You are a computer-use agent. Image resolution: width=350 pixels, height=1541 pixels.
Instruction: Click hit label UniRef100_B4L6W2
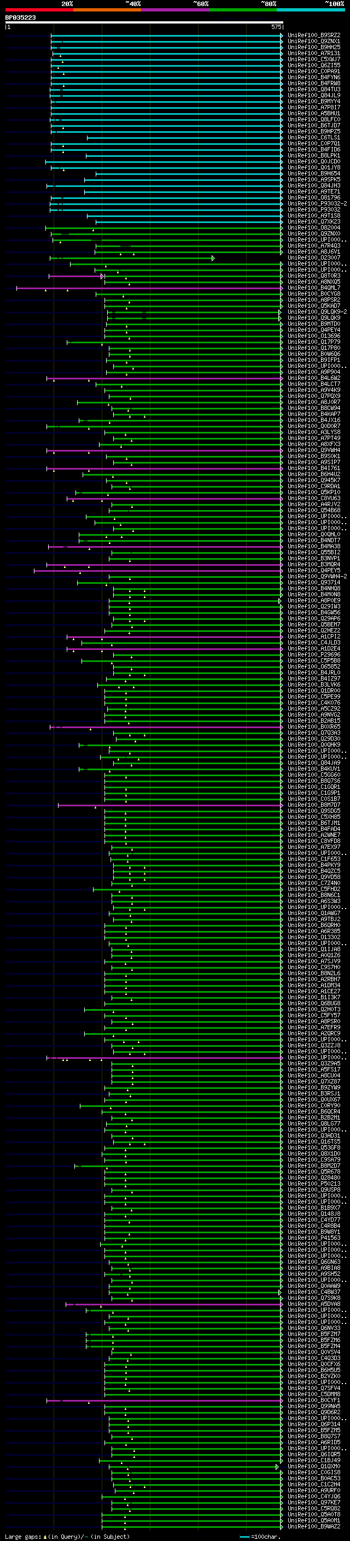tap(313, 378)
